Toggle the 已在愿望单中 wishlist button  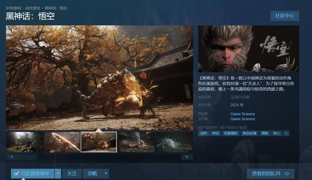pyautogui.click(x=33, y=173)
